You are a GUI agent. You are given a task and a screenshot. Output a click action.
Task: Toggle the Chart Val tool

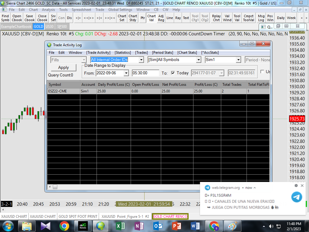(x=151, y=18)
